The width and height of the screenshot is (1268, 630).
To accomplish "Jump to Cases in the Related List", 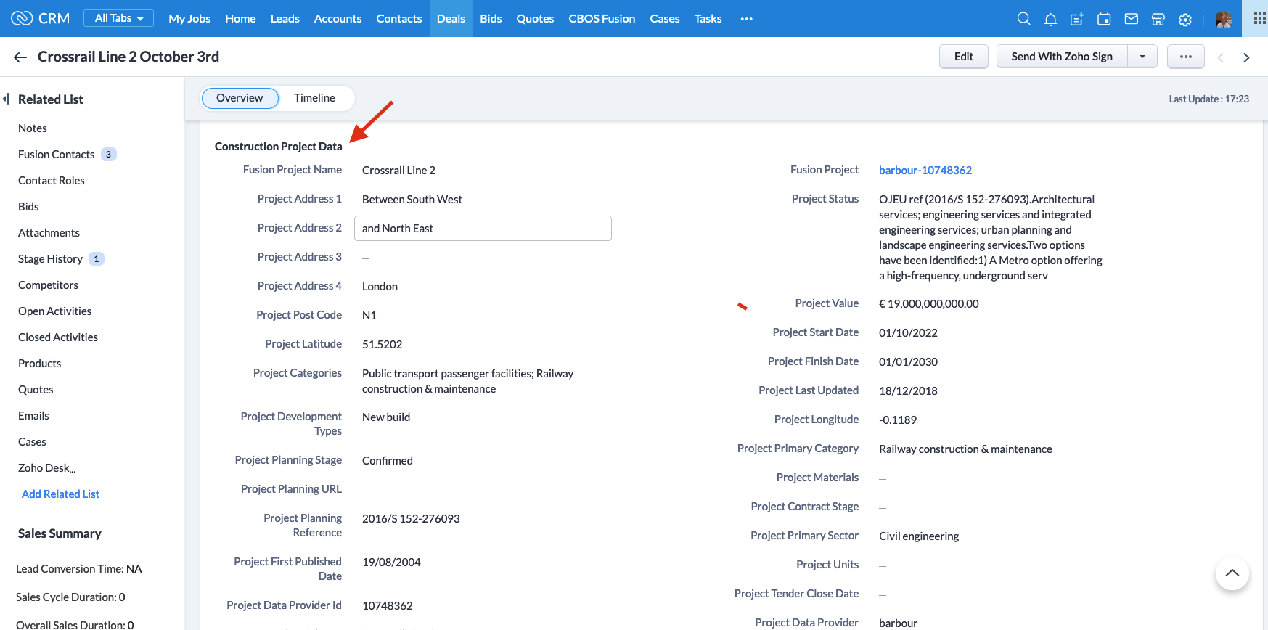I will click(x=32, y=442).
